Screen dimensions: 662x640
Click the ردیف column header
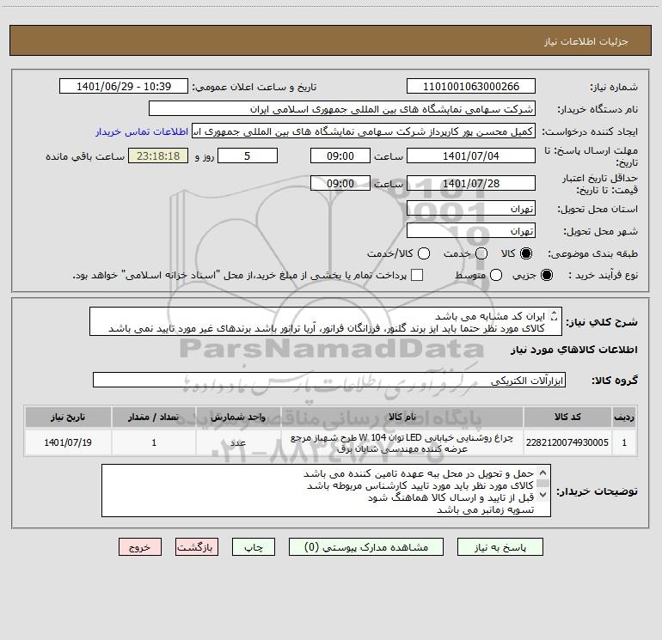coord(624,418)
